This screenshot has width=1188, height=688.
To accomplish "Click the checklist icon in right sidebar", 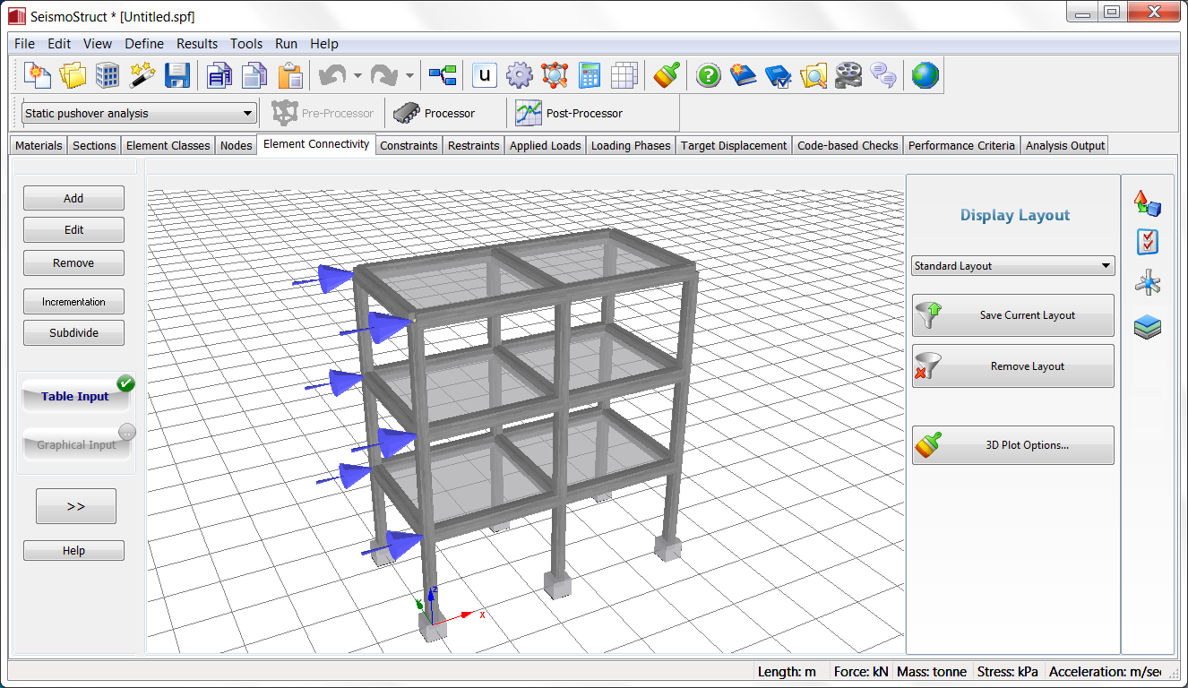I will [1147, 242].
